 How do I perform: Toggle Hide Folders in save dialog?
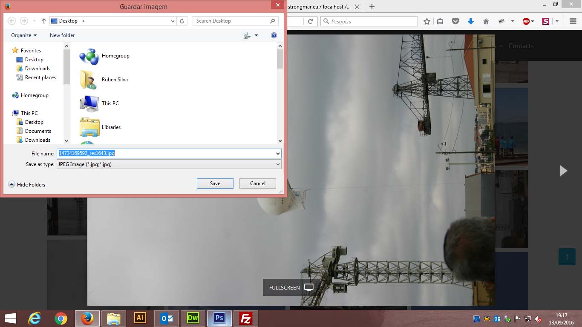pyautogui.click(x=27, y=184)
